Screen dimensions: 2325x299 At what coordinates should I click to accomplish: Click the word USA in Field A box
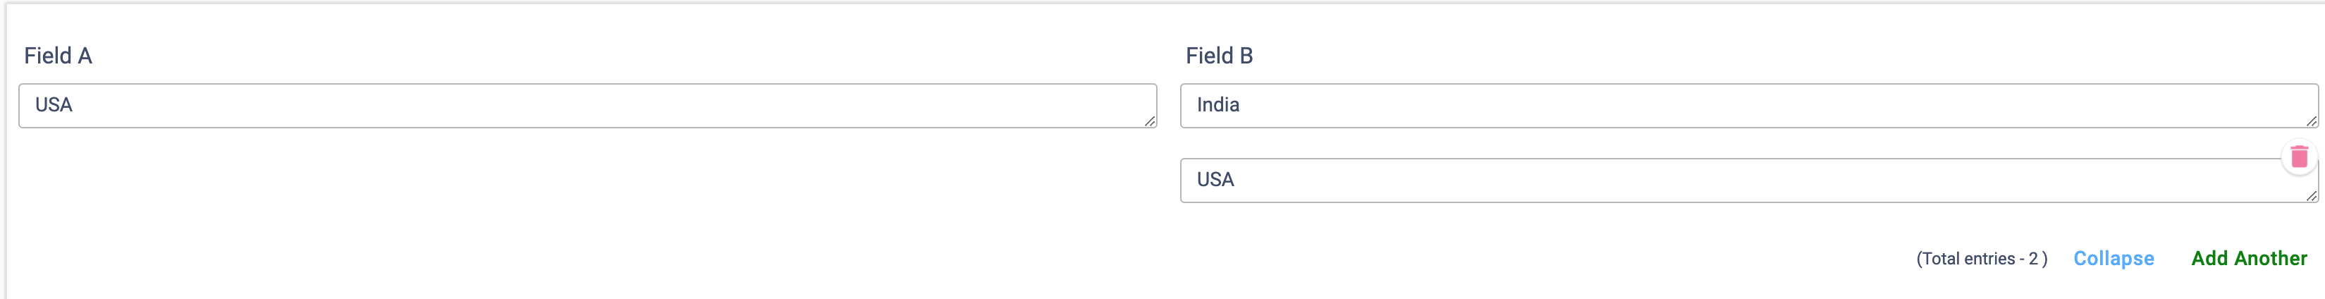[54, 106]
